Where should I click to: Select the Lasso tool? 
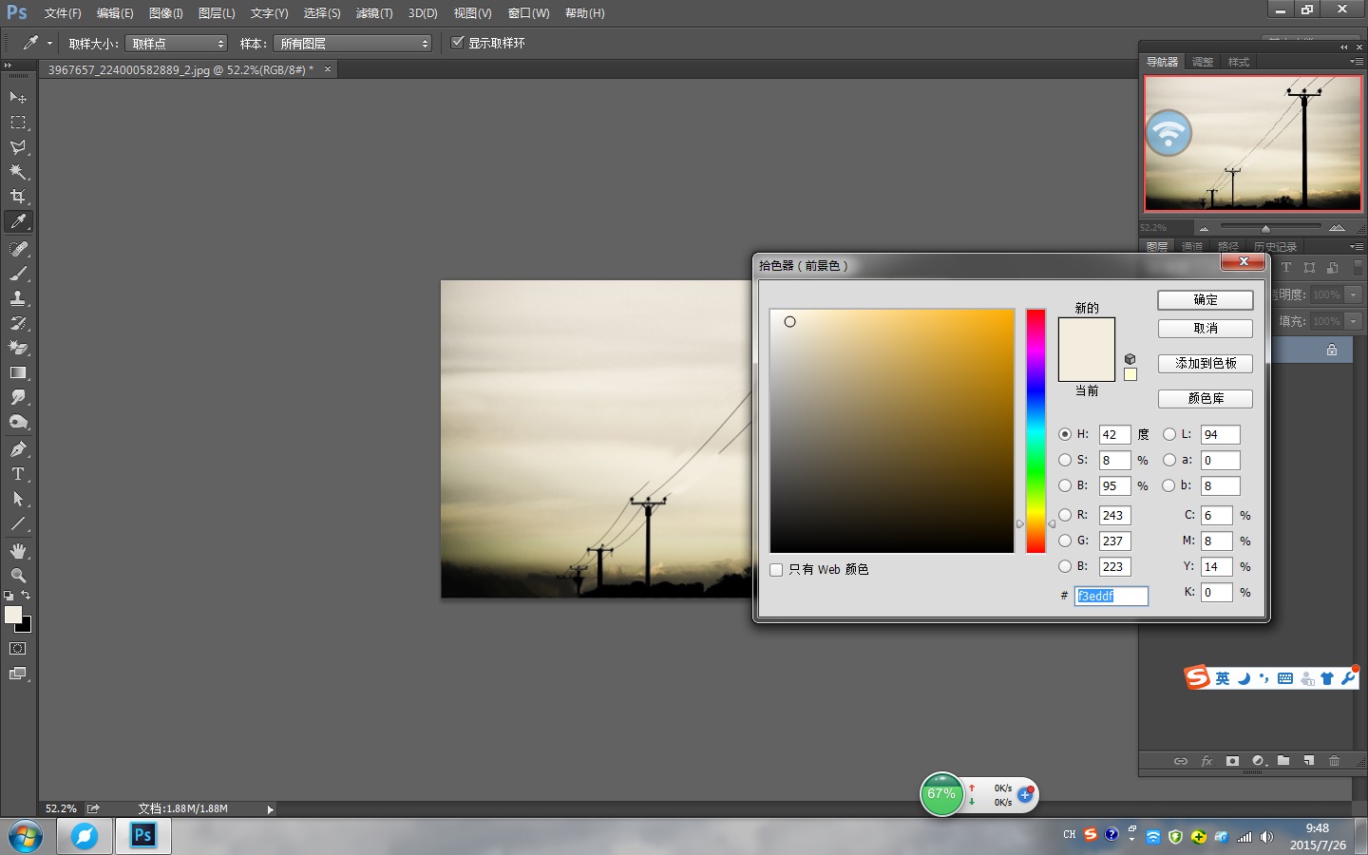pos(18,147)
